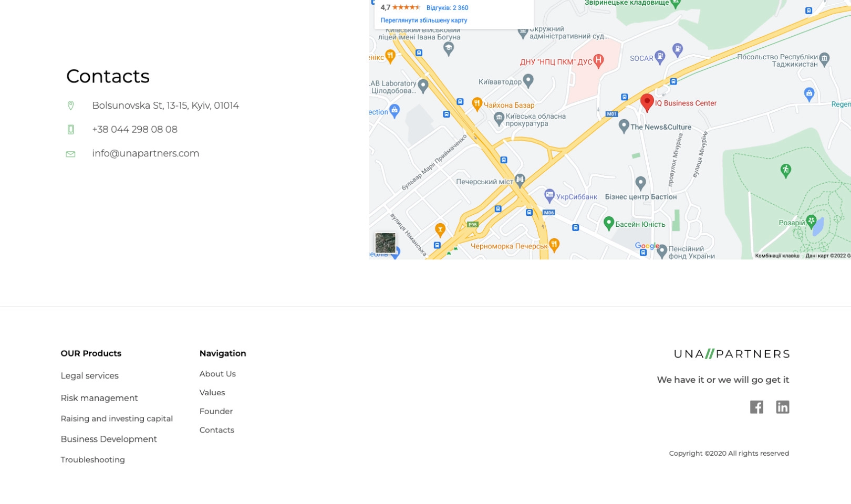Viewport: 851px width, 504px height.
Task: Click the Київавтодор location marker
Action: (x=528, y=81)
